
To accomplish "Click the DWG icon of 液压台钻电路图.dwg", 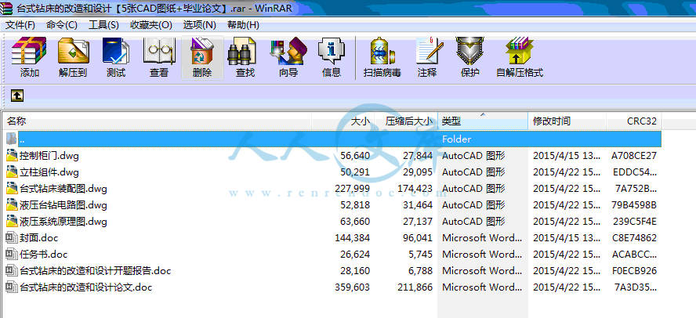I will point(12,205).
